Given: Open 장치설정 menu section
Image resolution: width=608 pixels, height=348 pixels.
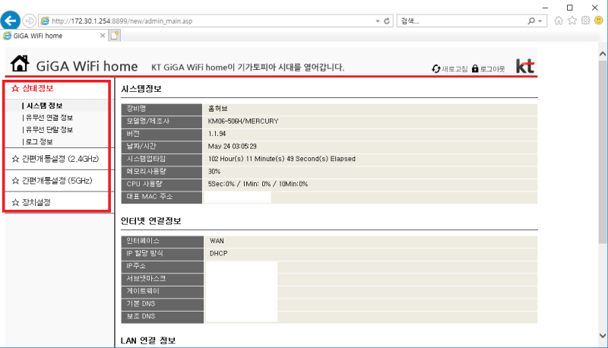Looking at the screenshot, I should tap(36, 202).
